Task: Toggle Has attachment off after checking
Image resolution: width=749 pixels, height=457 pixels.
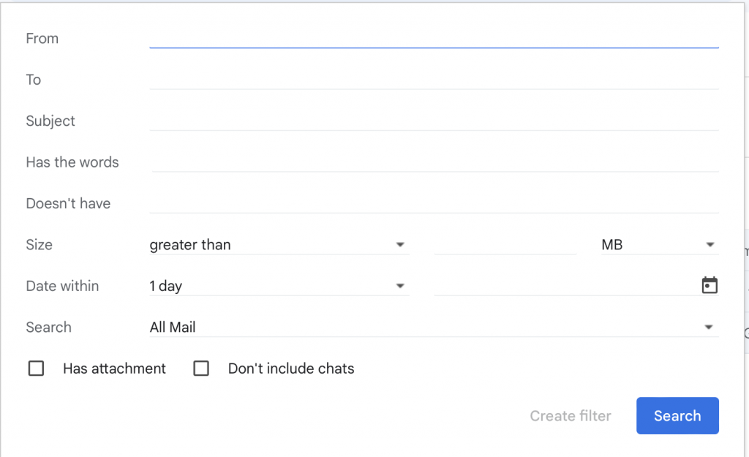Action: tap(36, 369)
